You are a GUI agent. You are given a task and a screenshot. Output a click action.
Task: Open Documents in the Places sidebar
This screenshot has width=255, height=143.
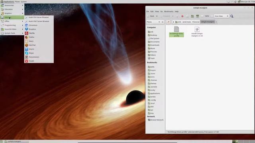pos(153,42)
